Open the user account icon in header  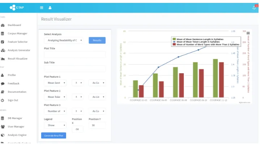tap(50, 8)
